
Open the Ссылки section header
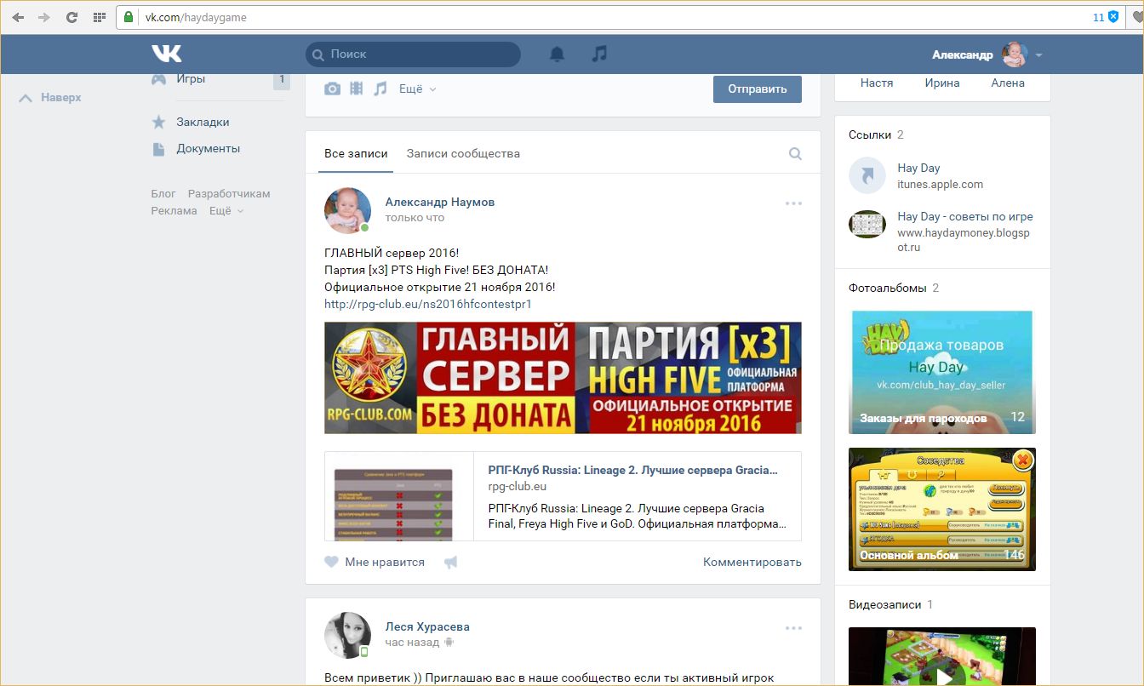[870, 134]
